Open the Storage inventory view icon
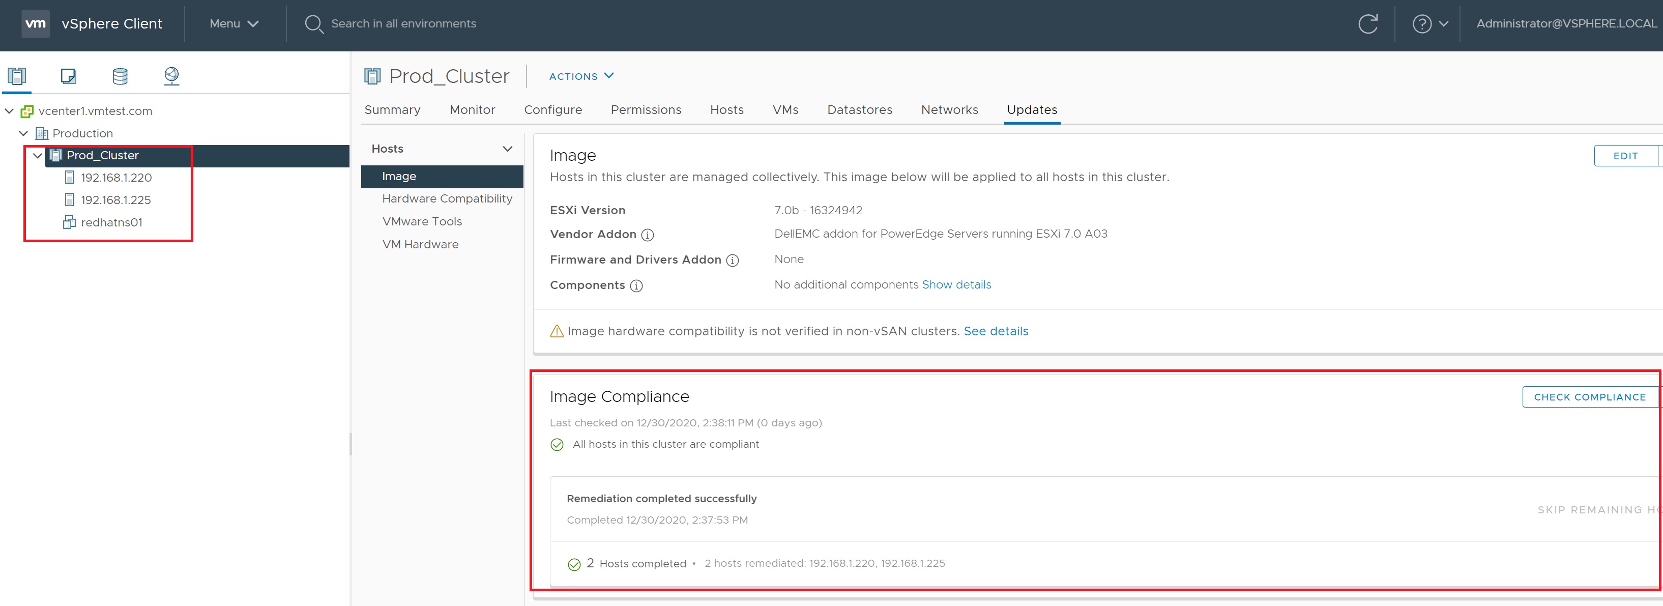Viewport: 1663px width, 606px height. coord(120,76)
